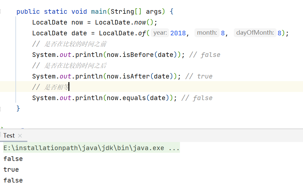The image size is (303, 192).
Task: Click the italic now() method
Action: 140,23
